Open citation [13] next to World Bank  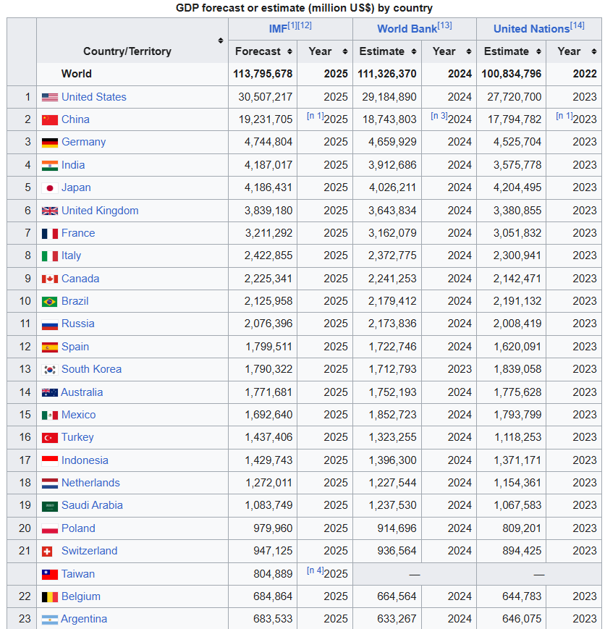(x=444, y=25)
